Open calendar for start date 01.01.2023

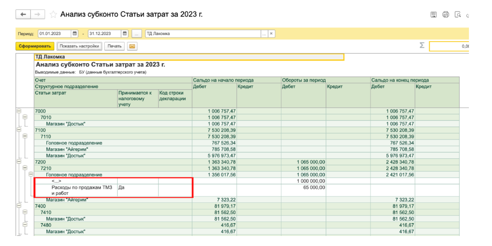tap(74, 34)
